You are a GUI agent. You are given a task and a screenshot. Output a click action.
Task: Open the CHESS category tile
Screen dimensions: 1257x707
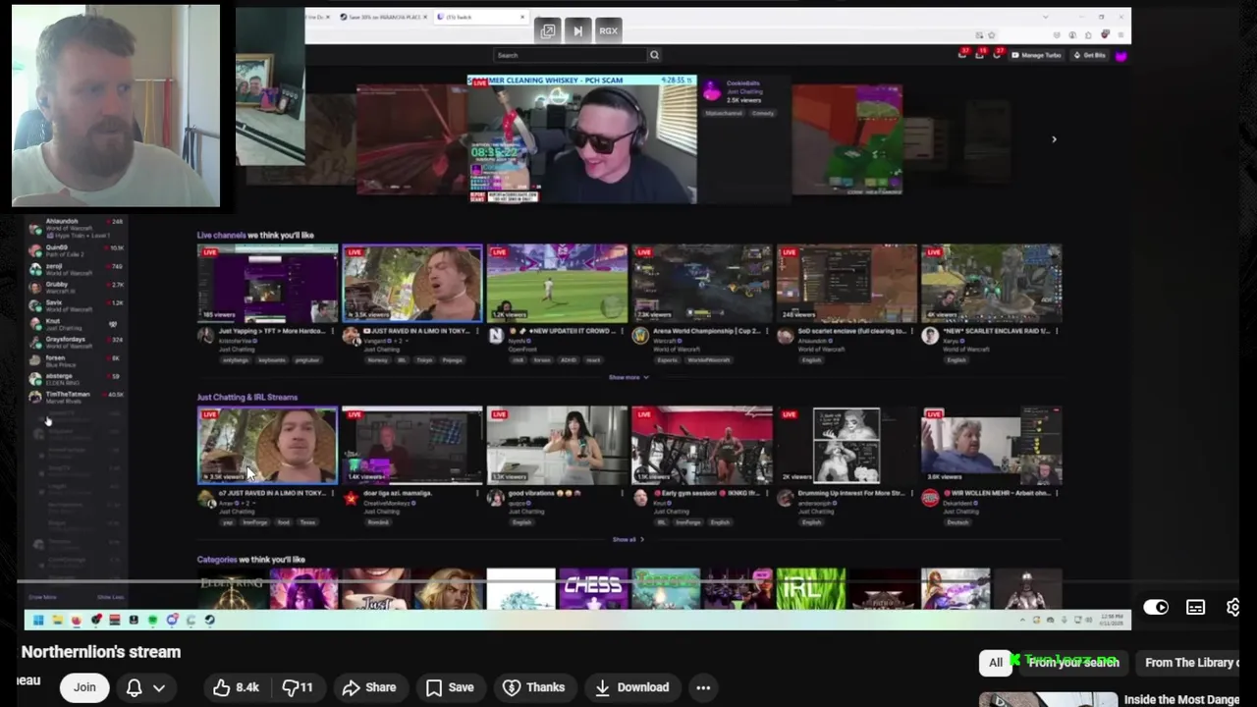pyautogui.click(x=593, y=589)
